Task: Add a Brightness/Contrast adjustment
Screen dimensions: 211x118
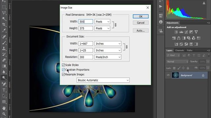Action: (176, 32)
